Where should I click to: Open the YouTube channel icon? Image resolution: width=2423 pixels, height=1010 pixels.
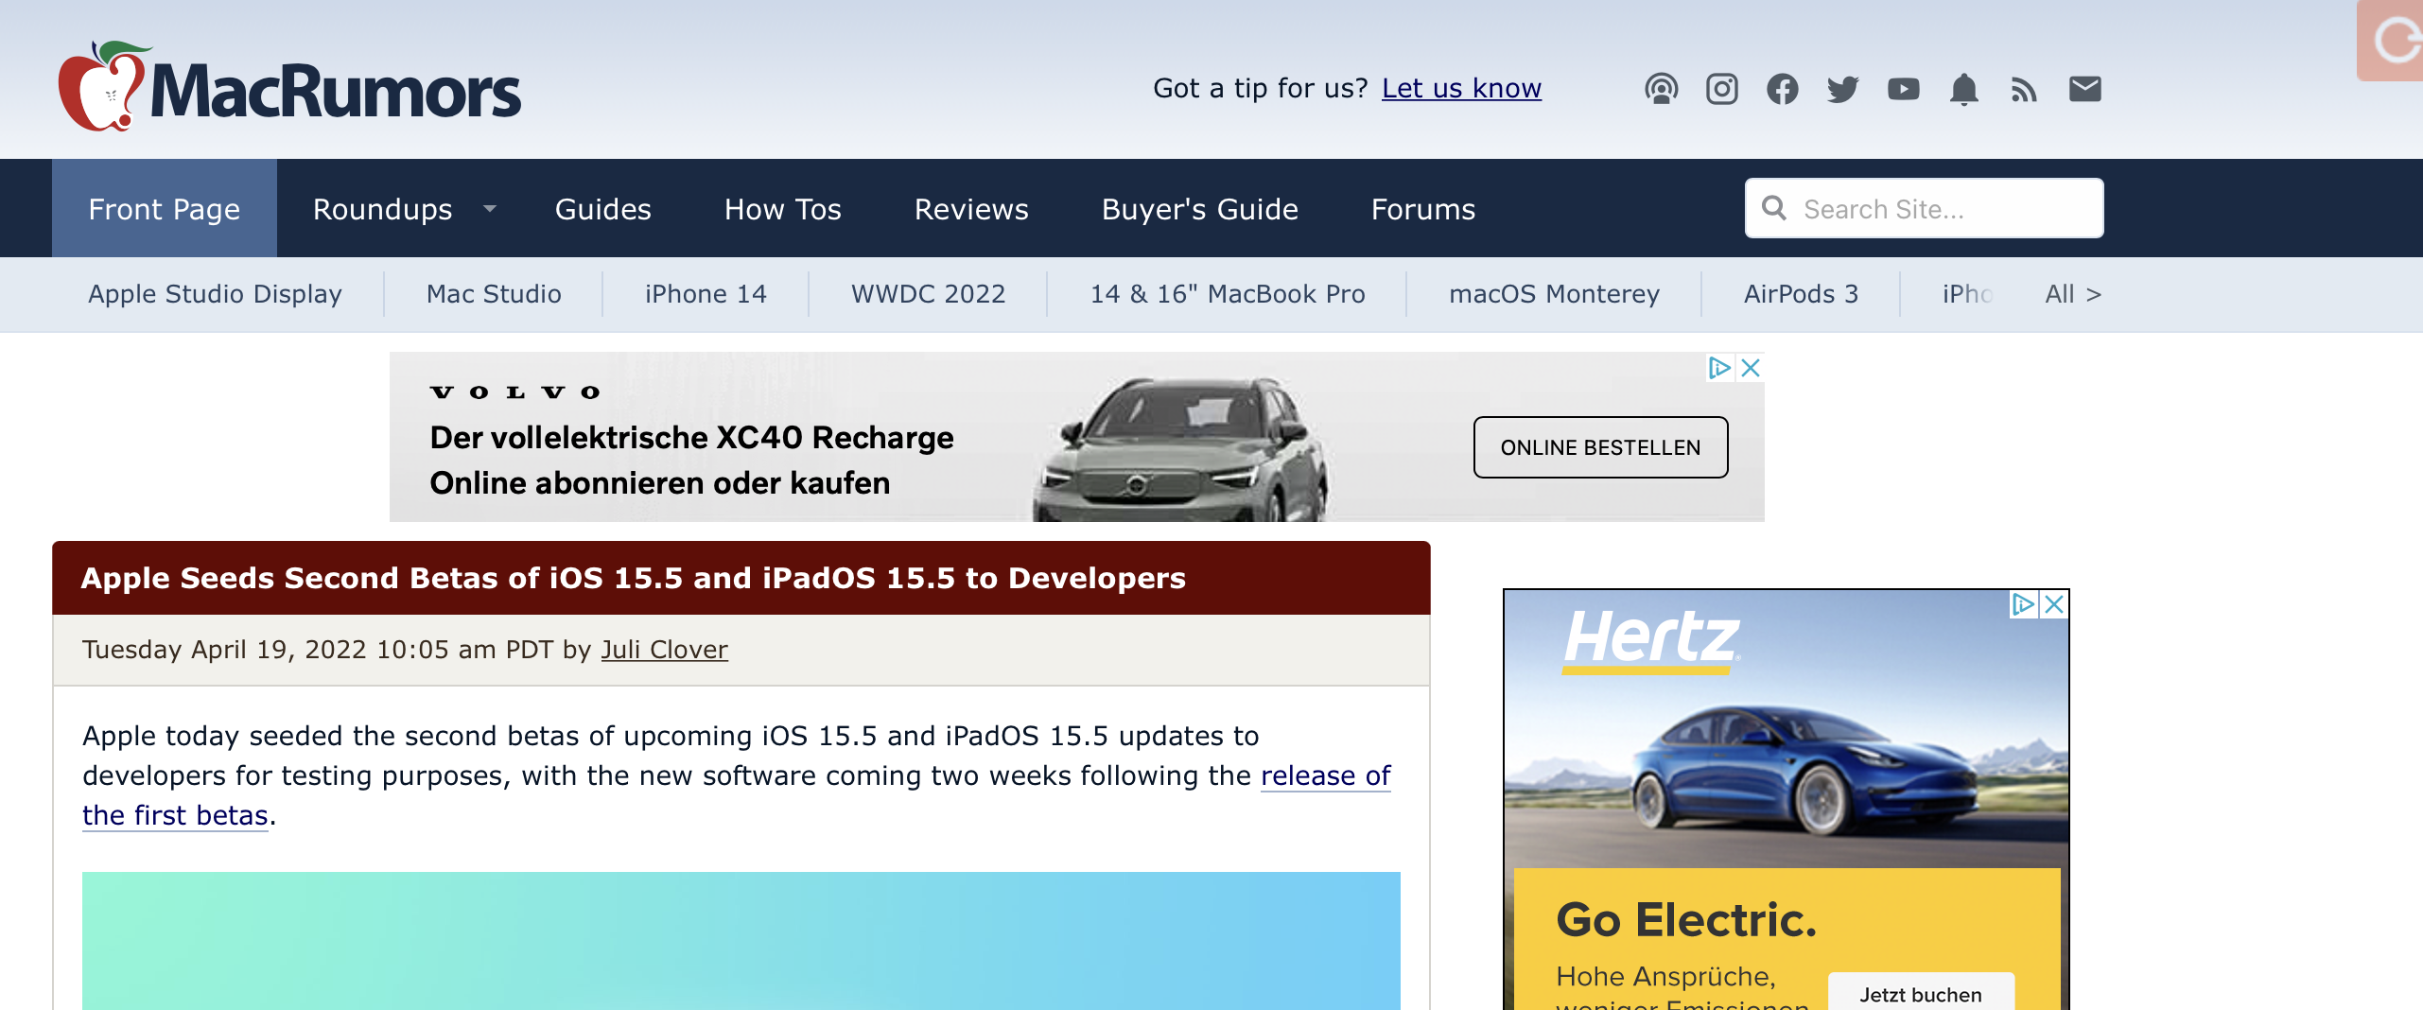(1904, 89)
